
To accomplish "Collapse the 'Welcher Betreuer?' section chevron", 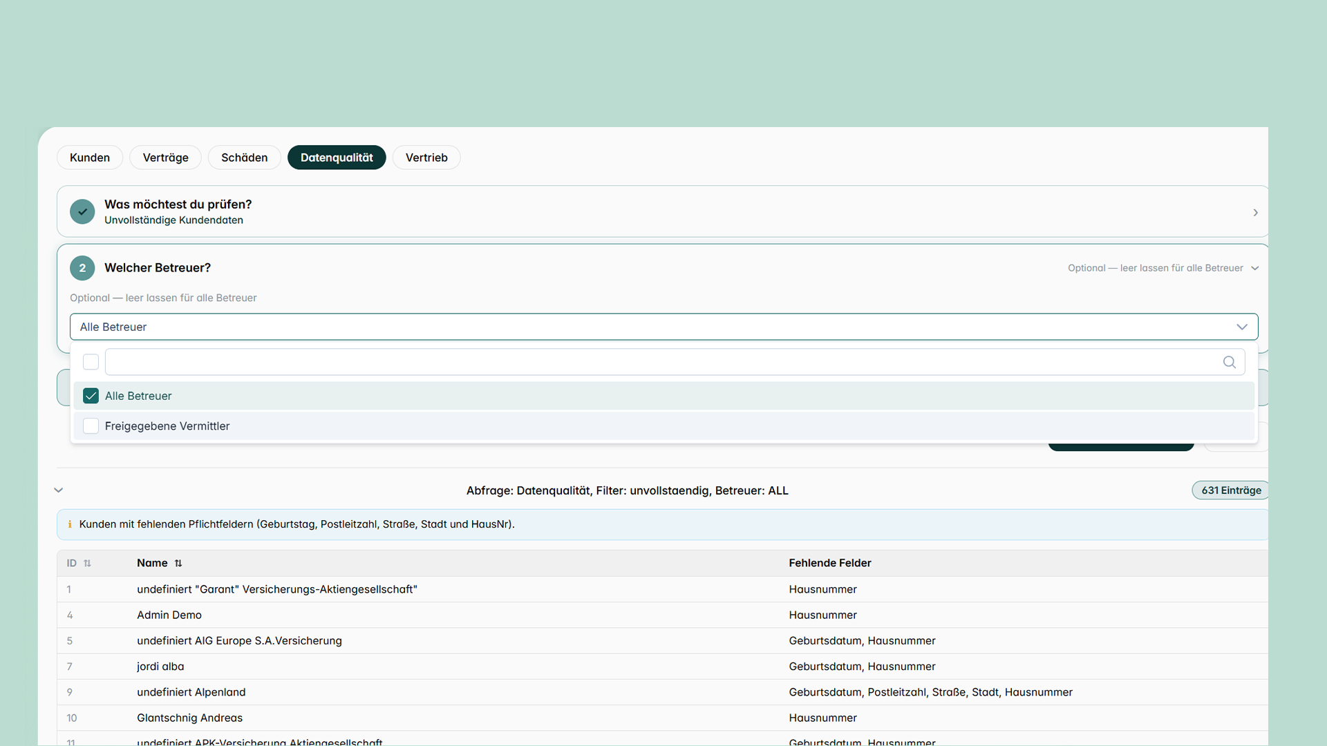I will [1255, 268].
